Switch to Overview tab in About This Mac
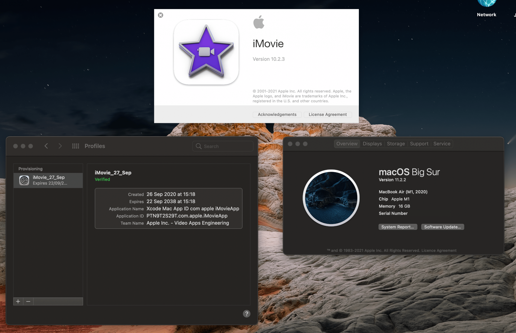The image size is (516, 333). [x=347, y=144]
